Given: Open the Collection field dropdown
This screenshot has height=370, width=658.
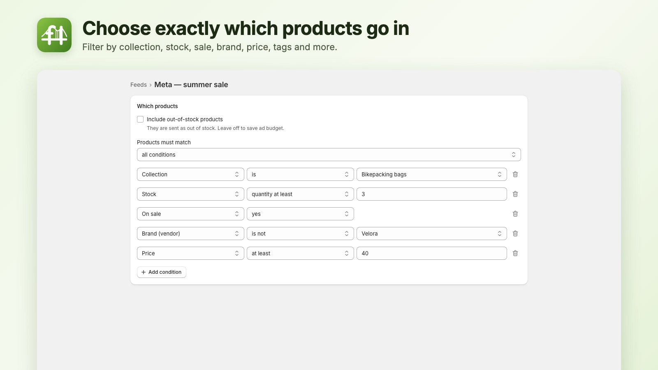Looking at the screenshot, I should (190, 174).
